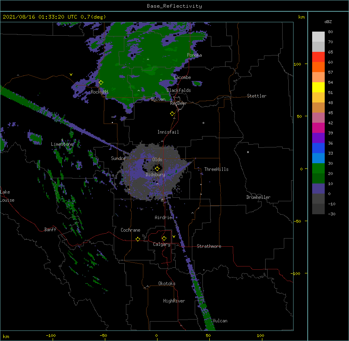Click the -30 dBZ legend value
Image resolution: width=349 pixels, height=341 pixels.
point(332,214)
